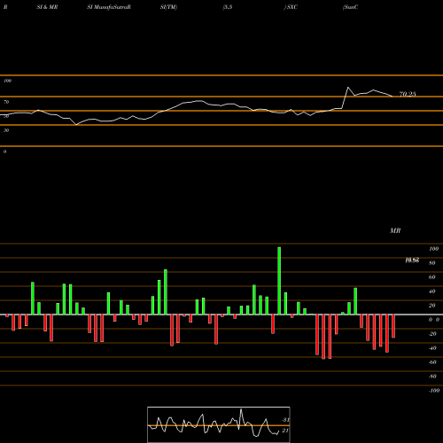Click the MR panel title label
Image resolution: width=443 pixels, height=443 pixels.
[395, 230]
